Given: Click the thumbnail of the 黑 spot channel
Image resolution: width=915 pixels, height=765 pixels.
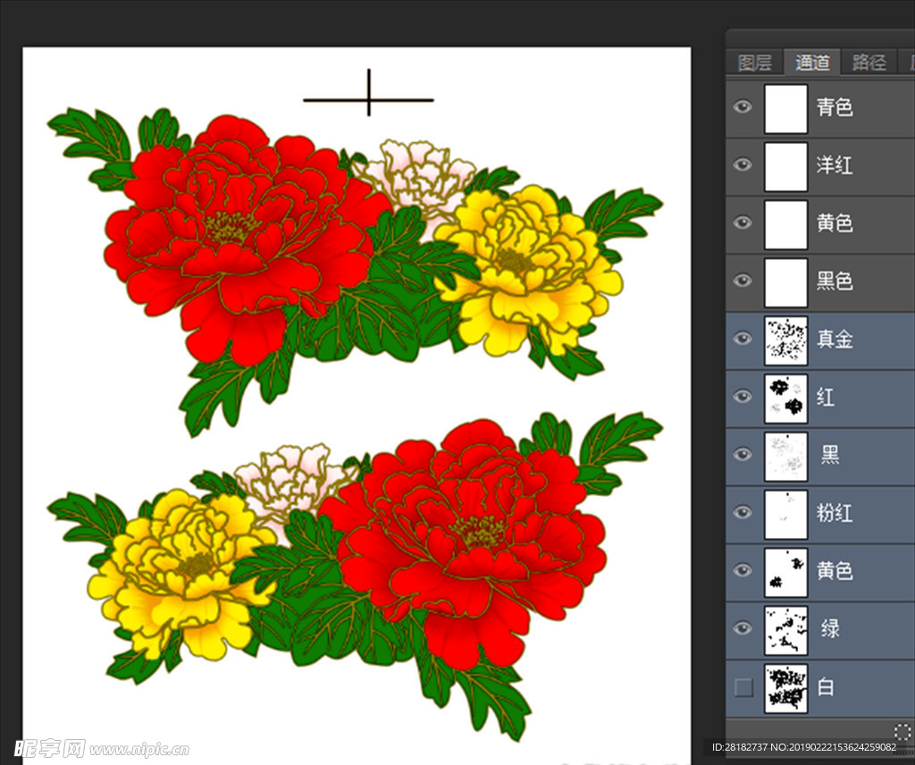Looking at the screenshot, I should coord(786,457).
